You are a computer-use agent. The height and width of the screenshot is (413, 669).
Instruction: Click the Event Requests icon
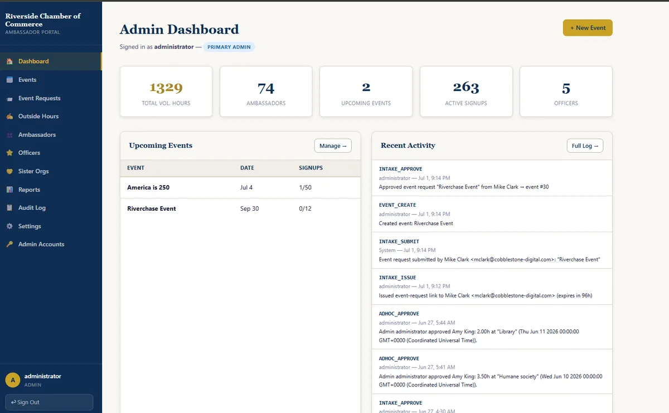[x=9, y=98]
